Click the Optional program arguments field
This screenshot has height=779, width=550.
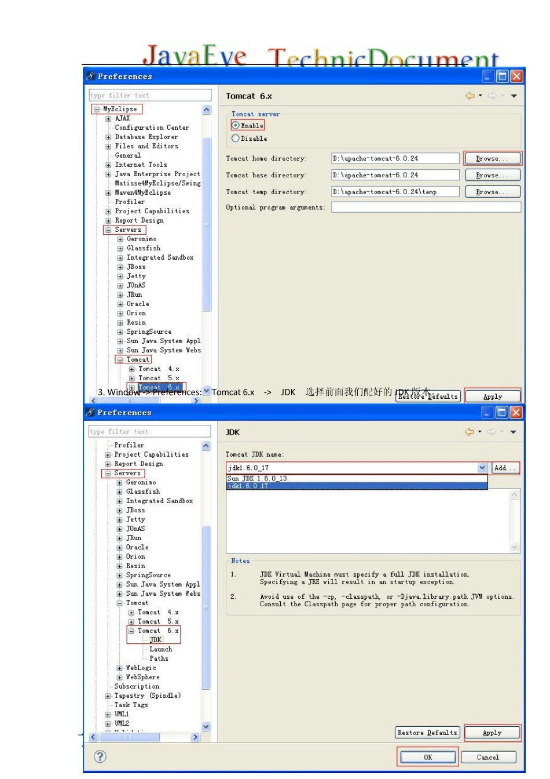coord(426,207)
